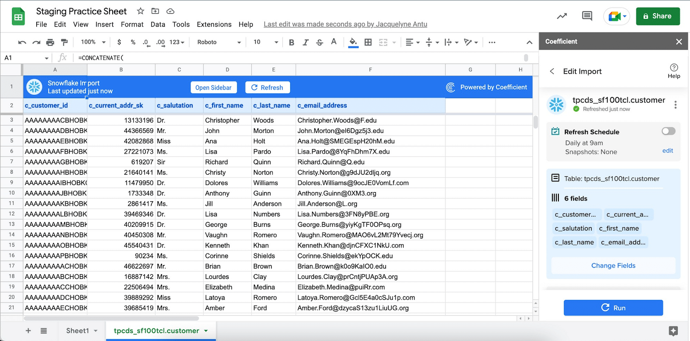Decrease decimal places icon

[x=146, y=42]
